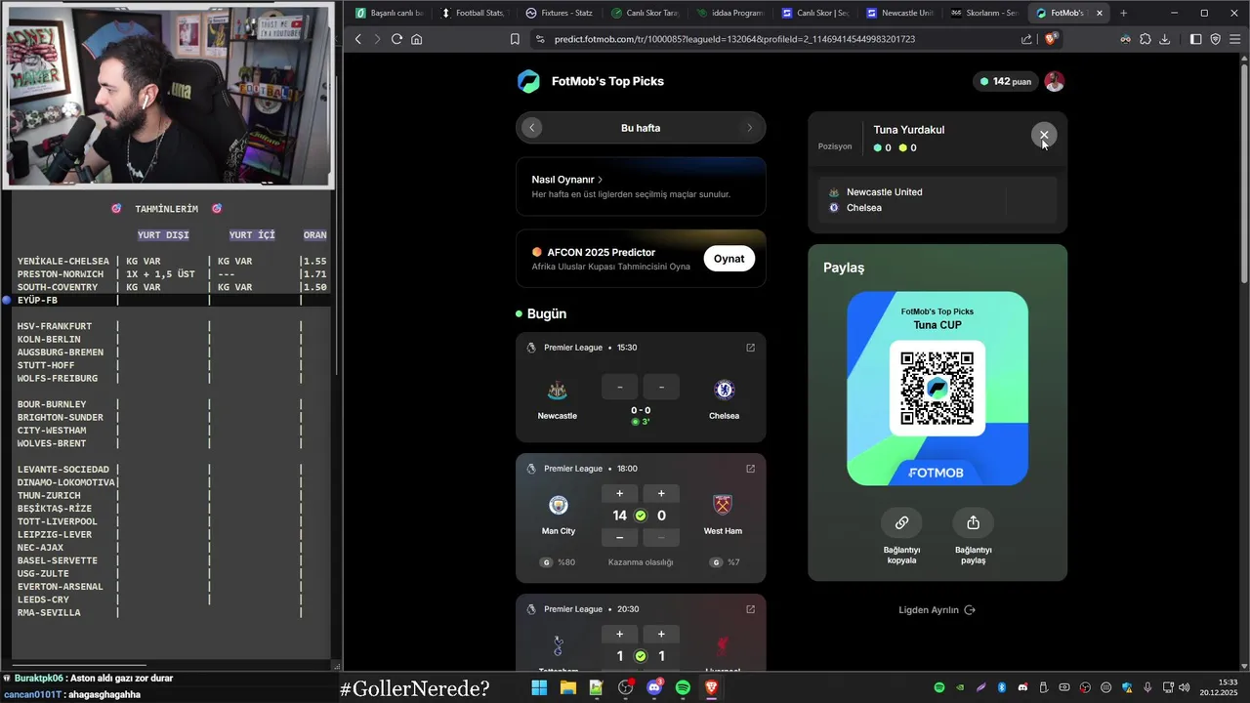Open Tottenham-Liverpool match external link
This screenshot has height=703, width=1250.
(x=750, y=609)
